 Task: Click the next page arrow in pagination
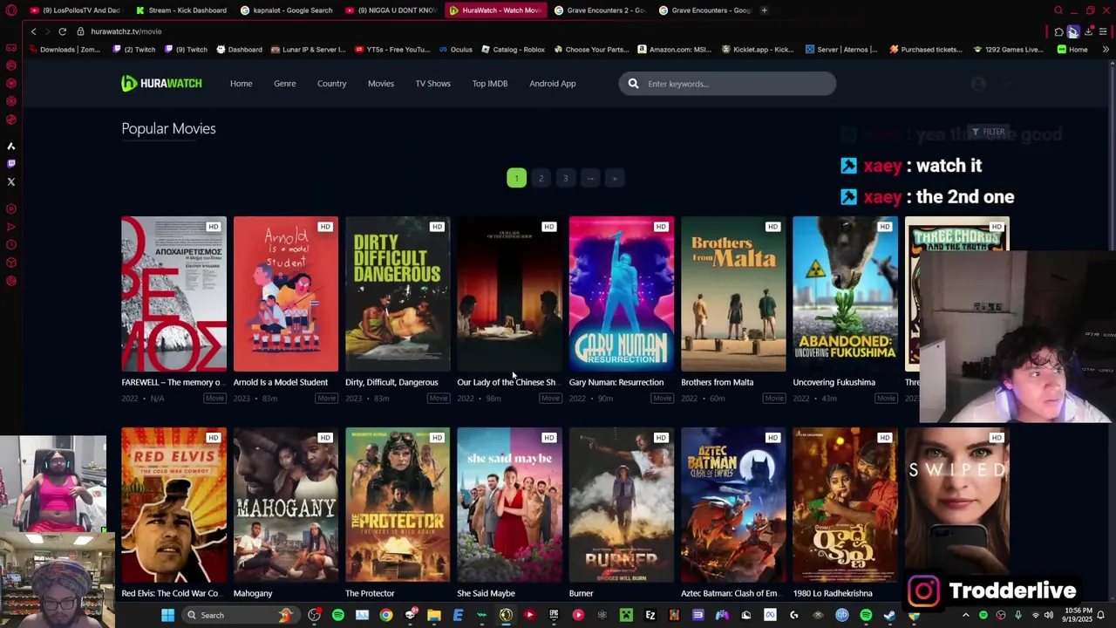pyautogui.click(x=590, y=178)
